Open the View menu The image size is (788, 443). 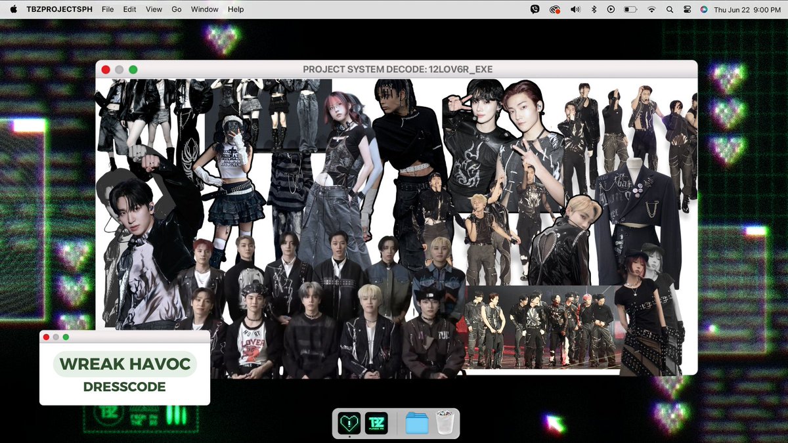click(x=154, y=9)
